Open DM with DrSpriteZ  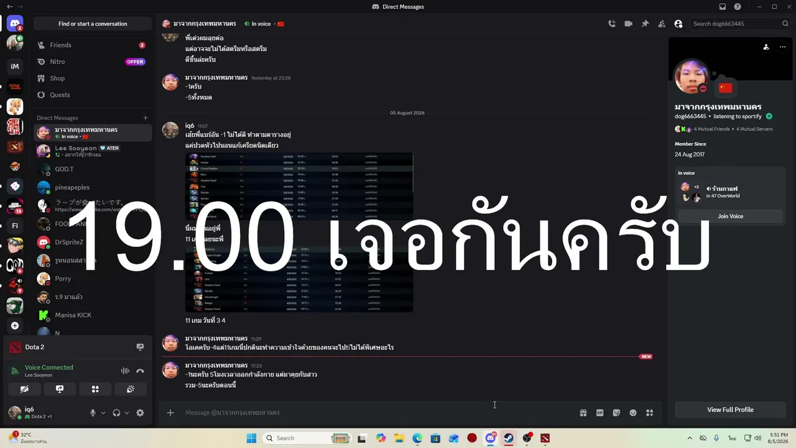(x=93, y=242)
